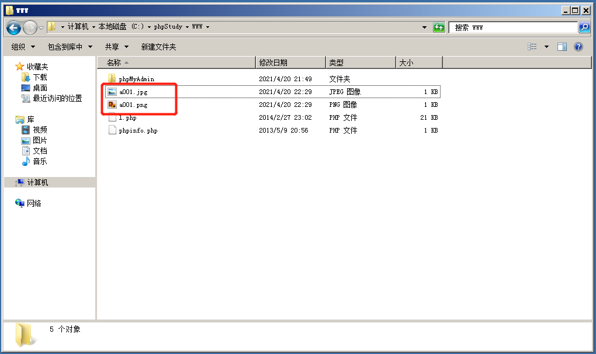This screenshot has height=354, width=596.
Task: Sort files by the 修改日期 column header
Action: (291, 63)
